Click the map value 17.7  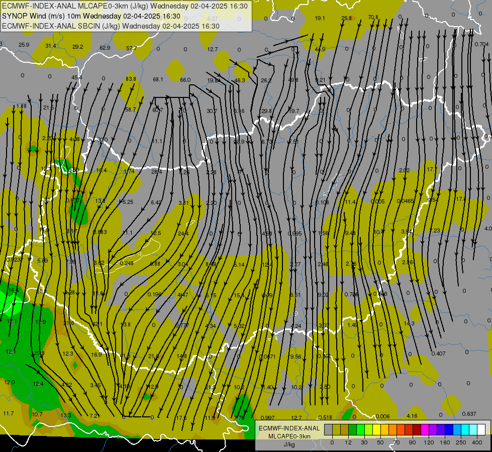pyautogui.click(x=432, y=169)
